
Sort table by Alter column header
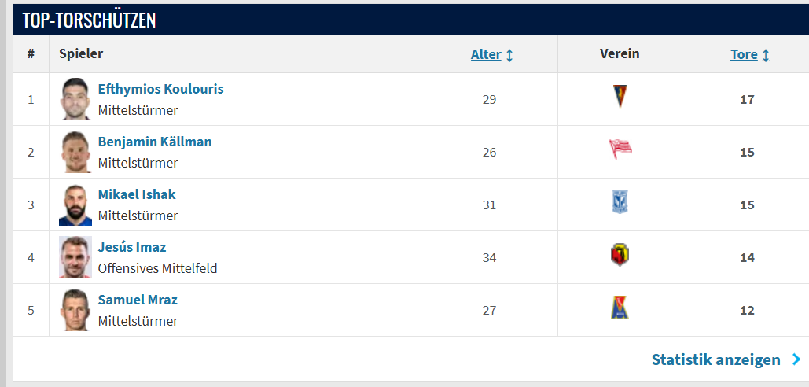(486, 54)
